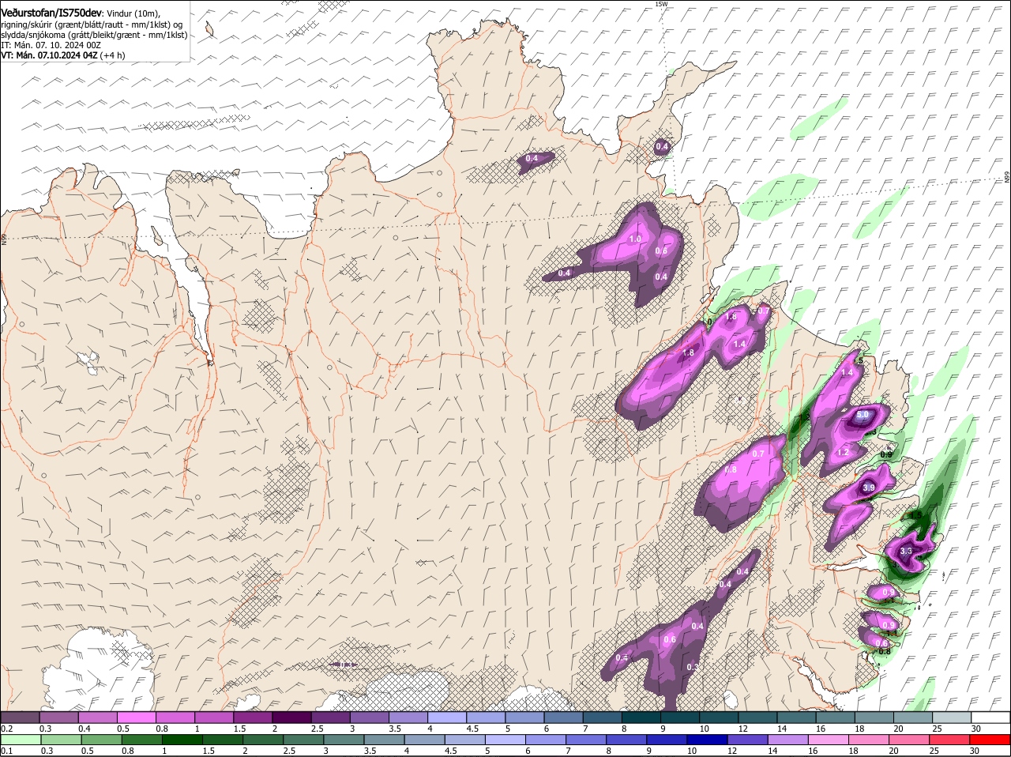Image resolution: width=1011 pixels, height=757 pixels.
Task: Click the 5.0 precipitation value on the map
Action: 863,414
